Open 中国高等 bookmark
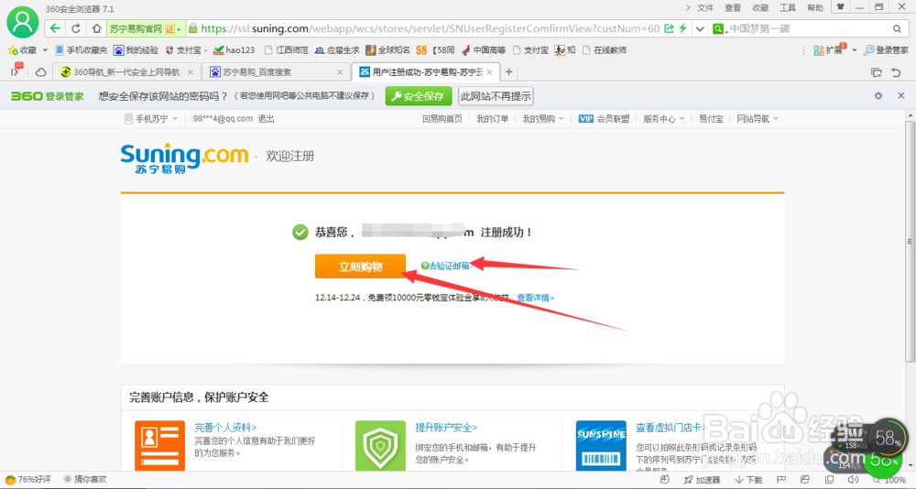Screen dimensions: 916x489 483,50
